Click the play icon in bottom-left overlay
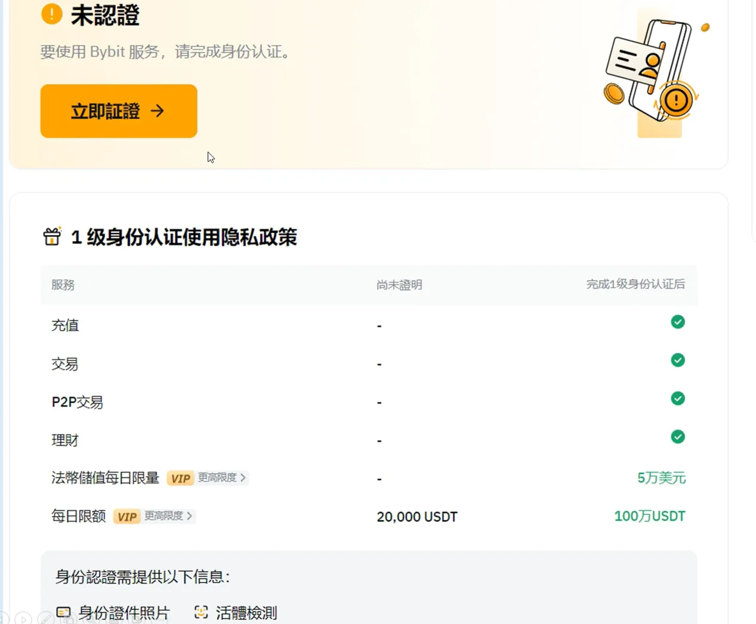 point(23,619)
